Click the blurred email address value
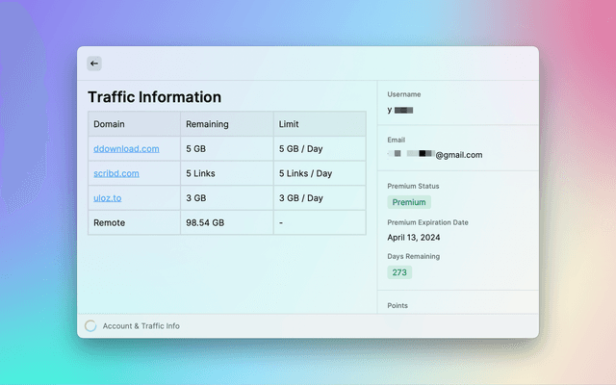616x385 pixels. click(435, 154)
